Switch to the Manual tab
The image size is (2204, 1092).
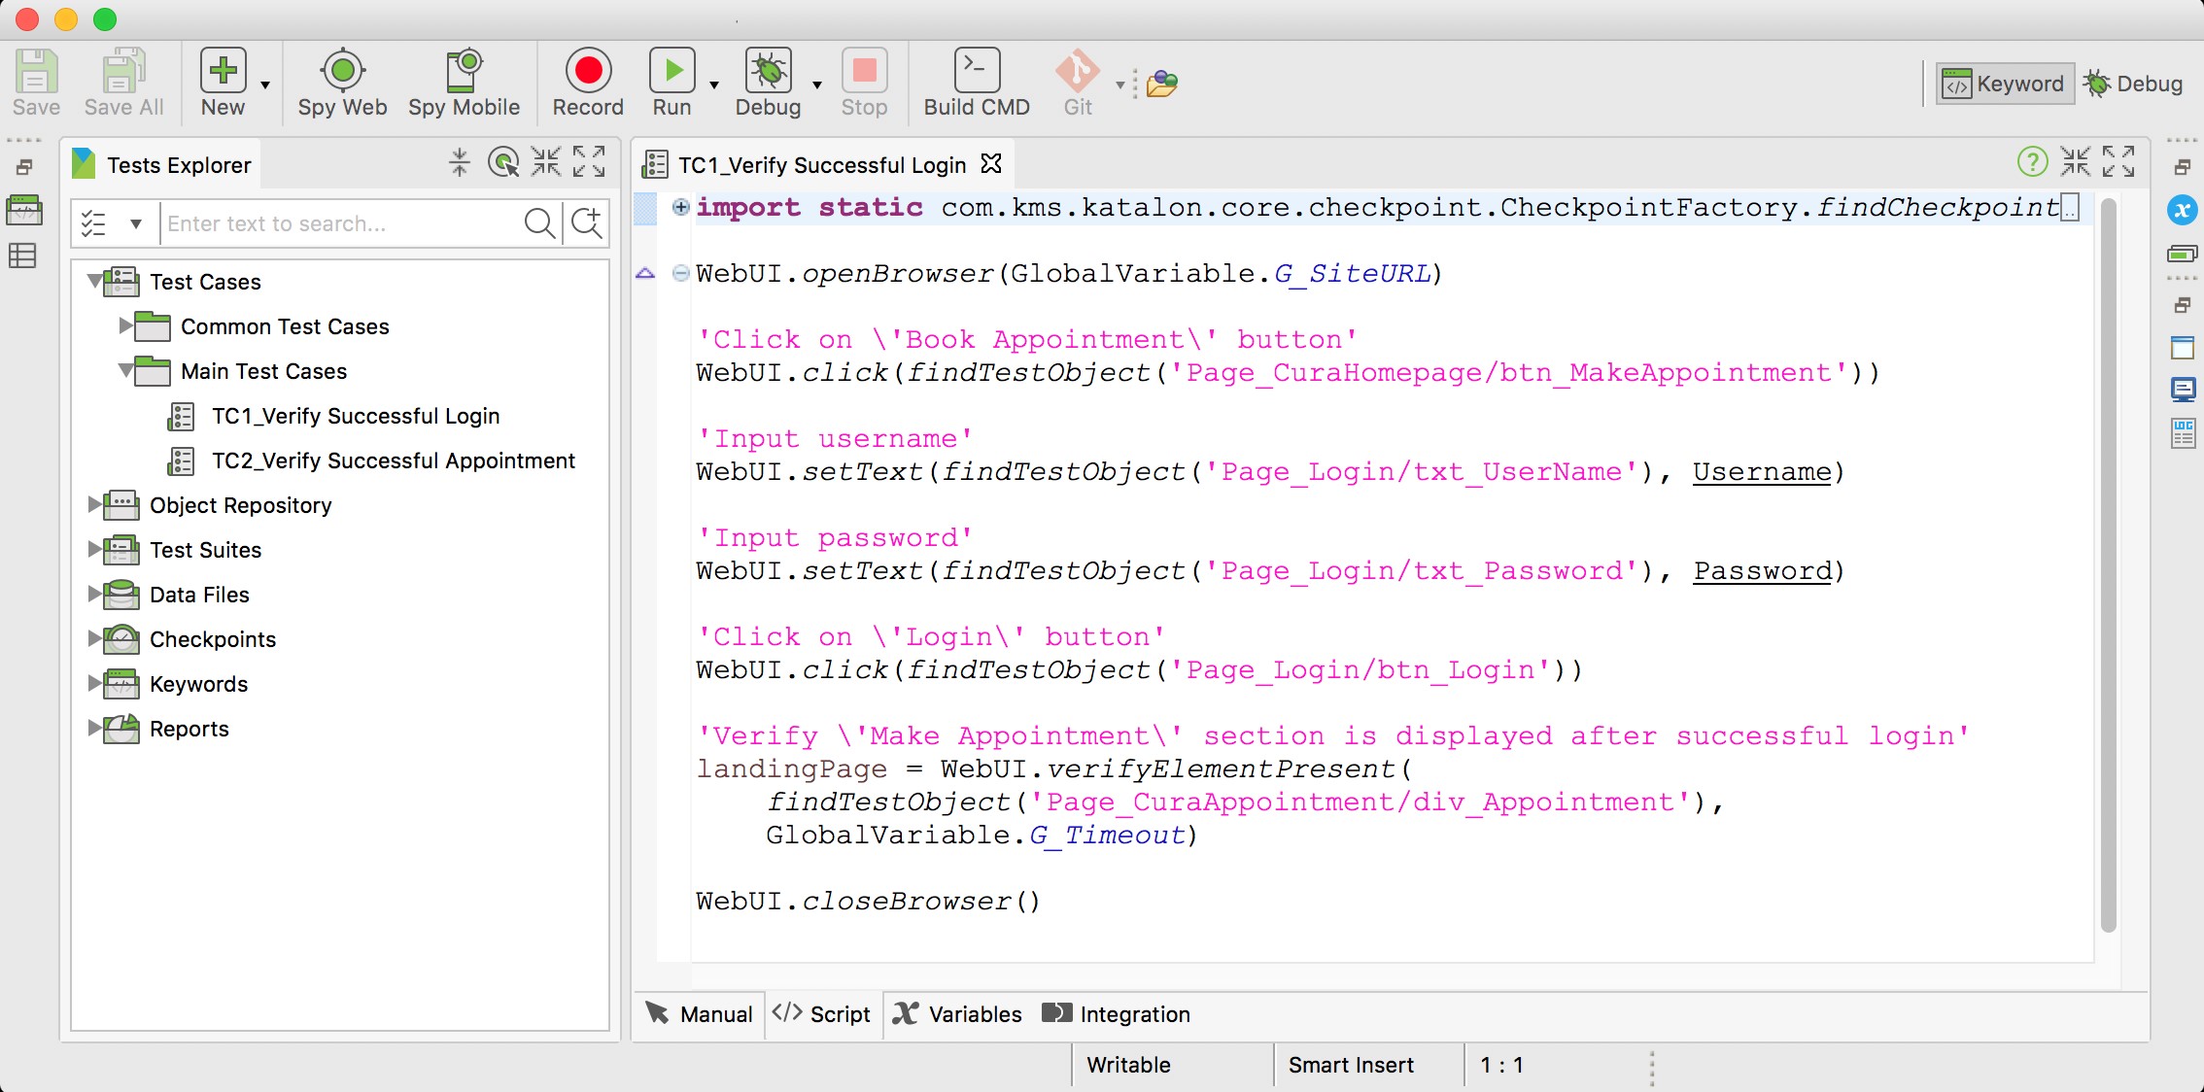[700, 1014]
